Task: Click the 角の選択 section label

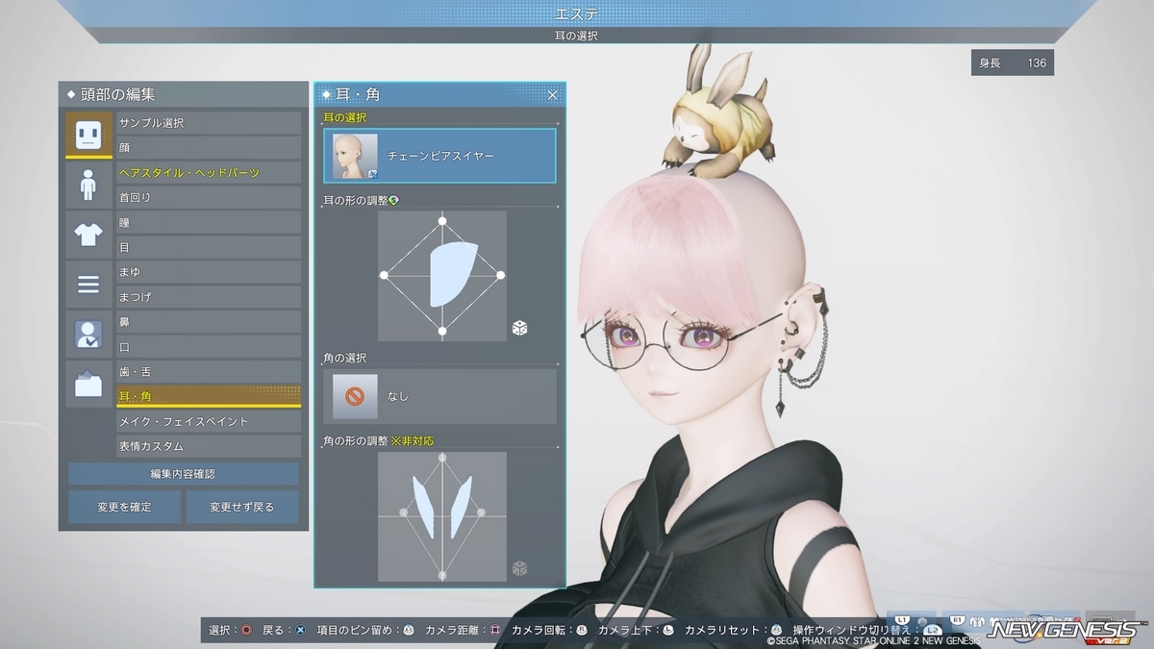Action: click(344, 358)
